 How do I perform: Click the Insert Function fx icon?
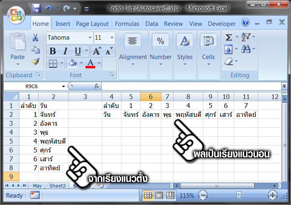(96, 86)
